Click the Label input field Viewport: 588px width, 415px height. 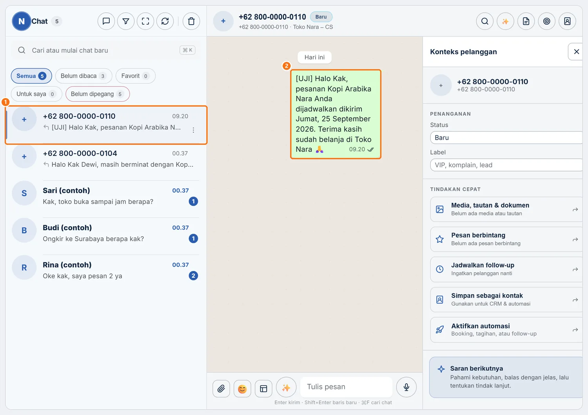click(x=506, y=165)
